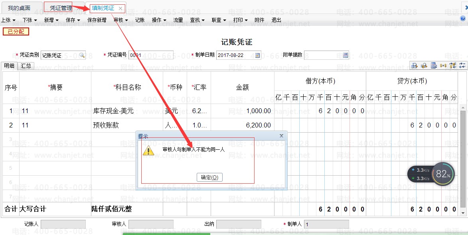Open the calculator icon above the voucher grid

point(434,66)
